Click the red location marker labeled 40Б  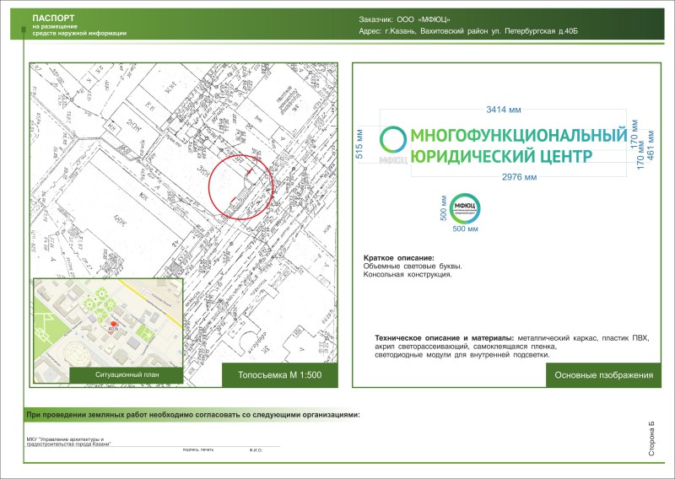pos(113,324)
